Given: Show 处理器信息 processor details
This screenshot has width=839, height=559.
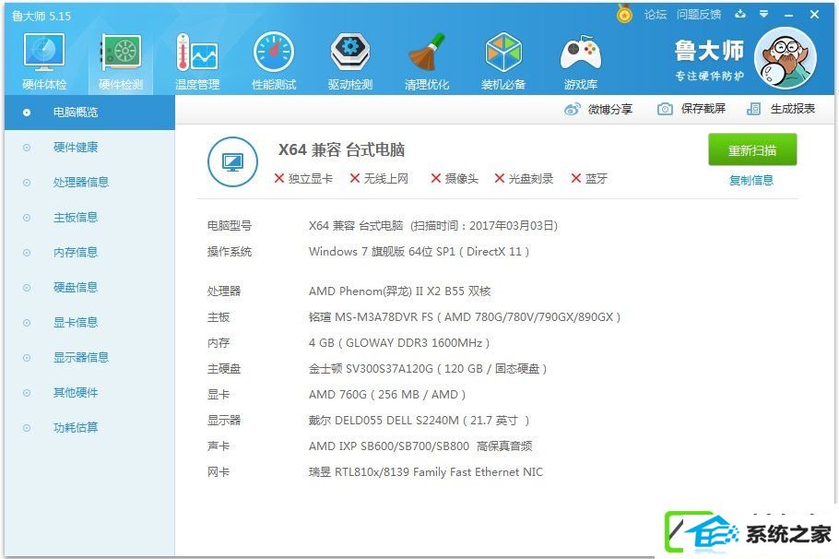Looking at the screenshot, I should pos(81,182).
